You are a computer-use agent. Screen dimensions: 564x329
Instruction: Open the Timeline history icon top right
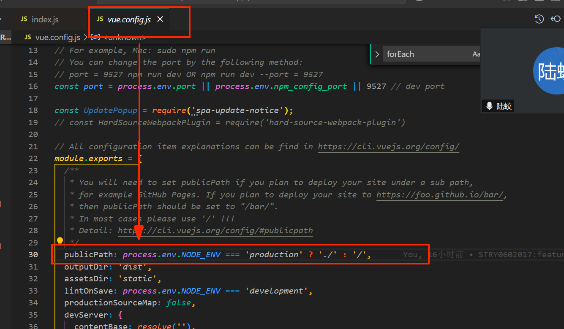(x=539, y=19)
